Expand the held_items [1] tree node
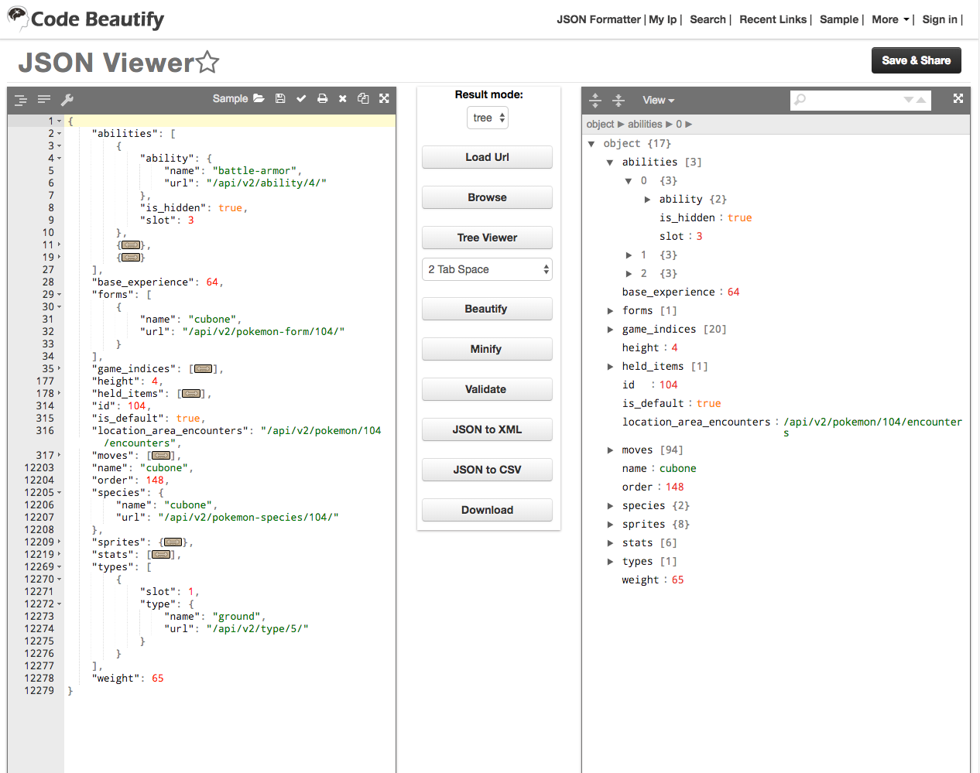This screenshot has width=980, height=773. [x=610, y=367]
